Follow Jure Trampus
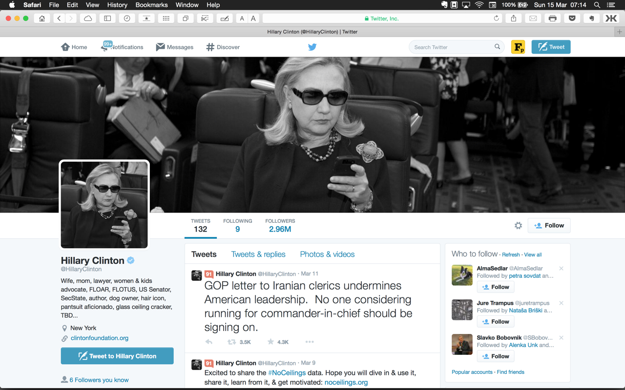Image resolution: width=625 pixels, height=390 pixels. point(496,322)
